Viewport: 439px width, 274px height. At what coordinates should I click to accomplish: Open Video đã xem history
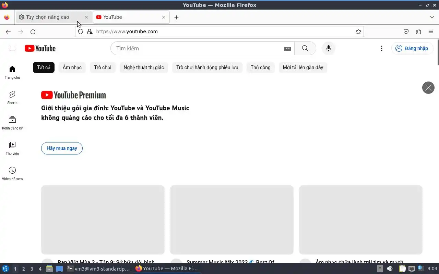12,174
